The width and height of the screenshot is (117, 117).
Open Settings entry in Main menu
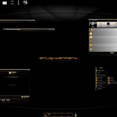(x=101, y=86)
